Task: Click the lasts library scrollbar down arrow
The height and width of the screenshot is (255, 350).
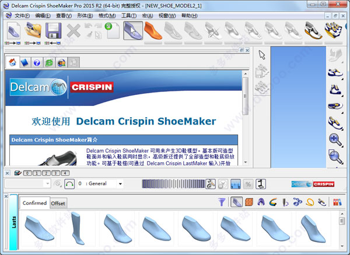Action: click(342, 246)
